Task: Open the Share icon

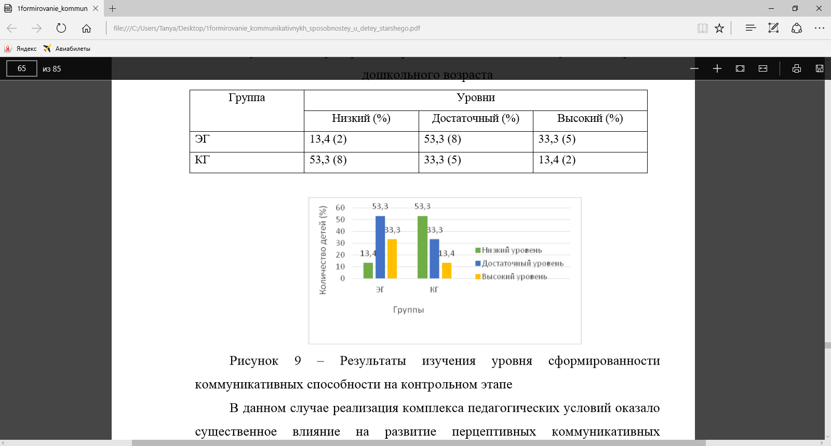Action: [x=797, y=28]
